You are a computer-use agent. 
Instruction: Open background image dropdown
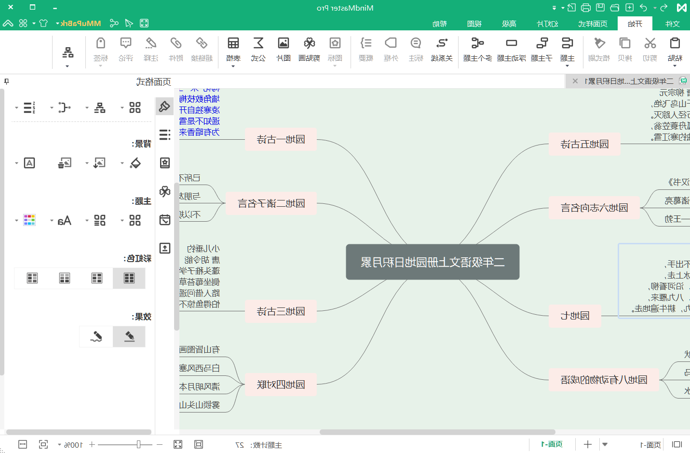(x=96, y=163)
